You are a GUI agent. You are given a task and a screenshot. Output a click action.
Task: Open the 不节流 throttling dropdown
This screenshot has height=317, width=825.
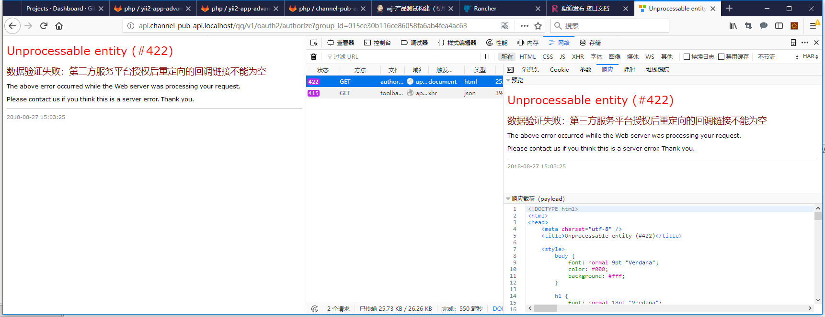778,56
